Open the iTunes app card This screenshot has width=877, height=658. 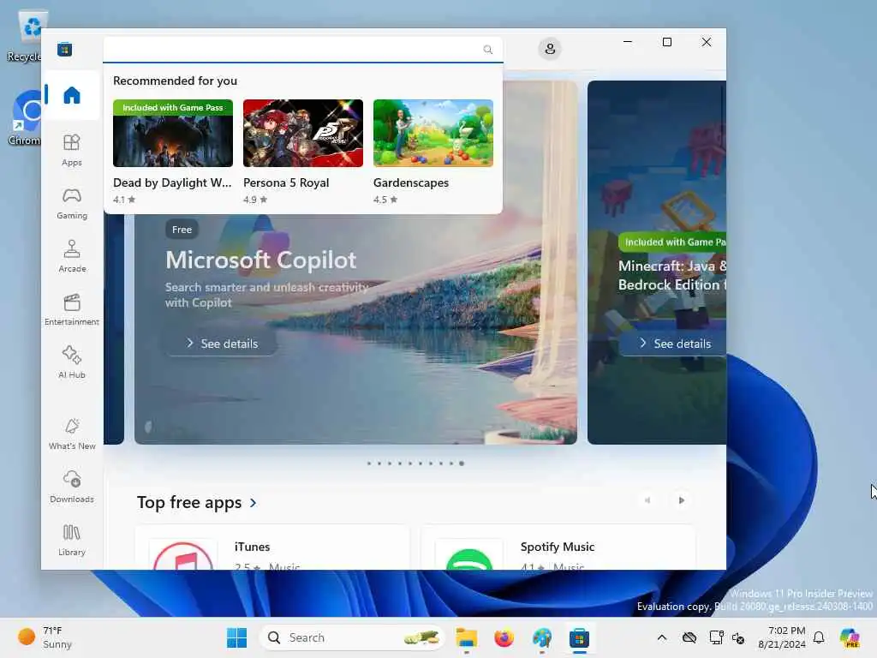[x=272, y=547]
